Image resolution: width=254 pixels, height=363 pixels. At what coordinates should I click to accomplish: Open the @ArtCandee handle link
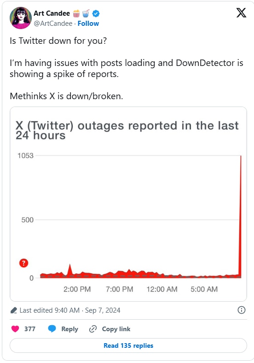pos(53,24)
